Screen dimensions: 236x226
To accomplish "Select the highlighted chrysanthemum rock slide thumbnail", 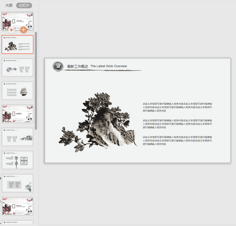I will click(18, 44).
